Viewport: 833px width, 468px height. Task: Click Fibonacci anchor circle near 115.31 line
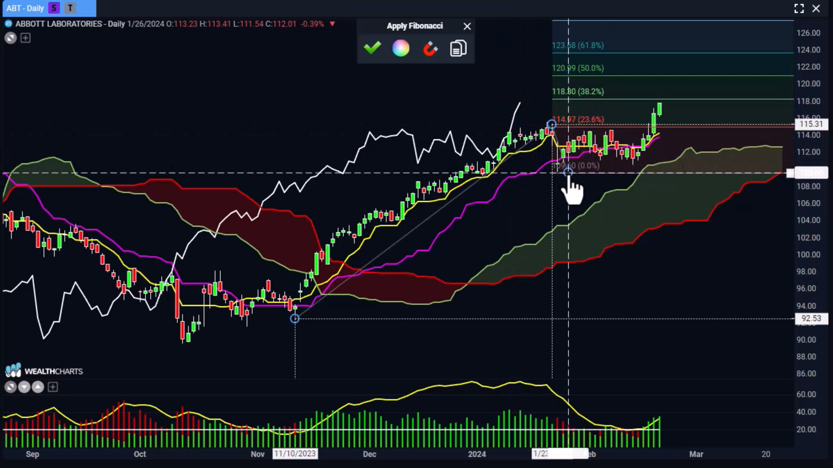[x=551, y=125]
